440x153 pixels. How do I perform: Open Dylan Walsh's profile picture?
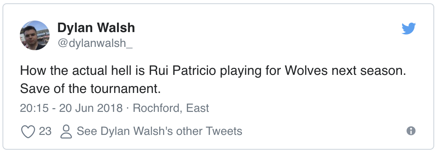[34, 35]
